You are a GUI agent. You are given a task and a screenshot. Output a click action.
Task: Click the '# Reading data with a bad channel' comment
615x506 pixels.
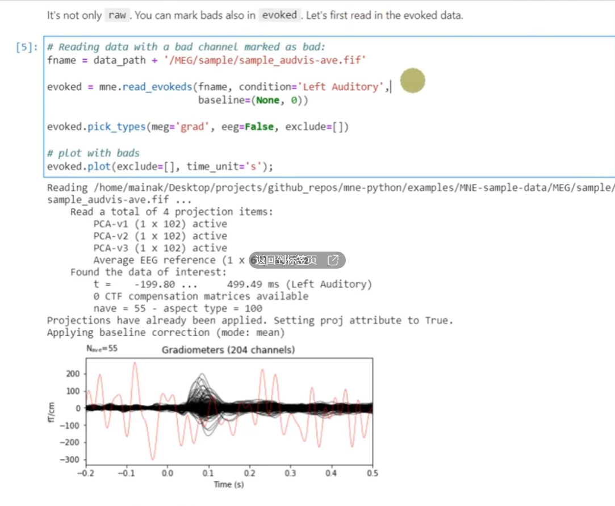pyautogui.click(x=186, y=47)
